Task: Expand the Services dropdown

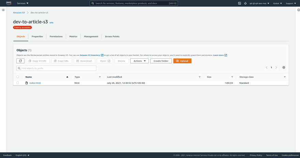Action: point(22,3)
